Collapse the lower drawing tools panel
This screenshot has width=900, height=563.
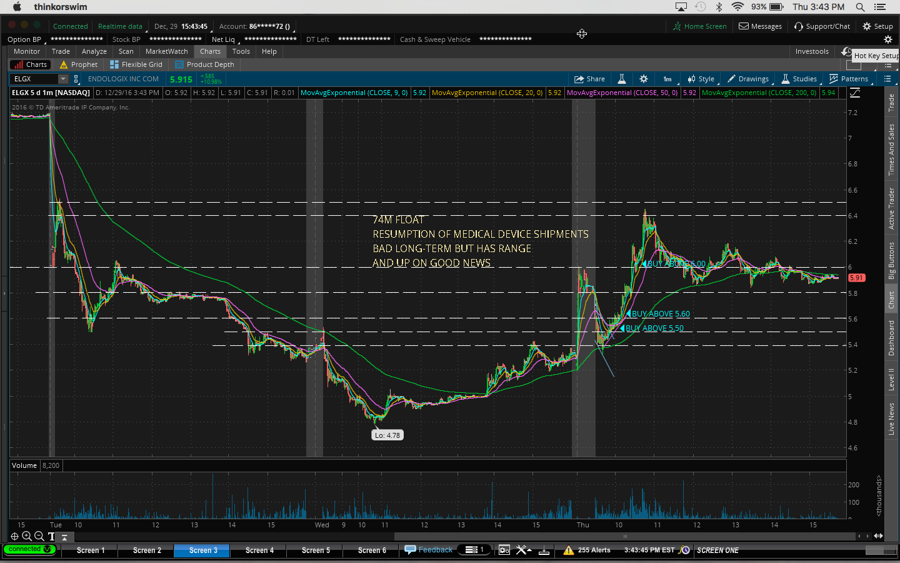pos(64,537)
